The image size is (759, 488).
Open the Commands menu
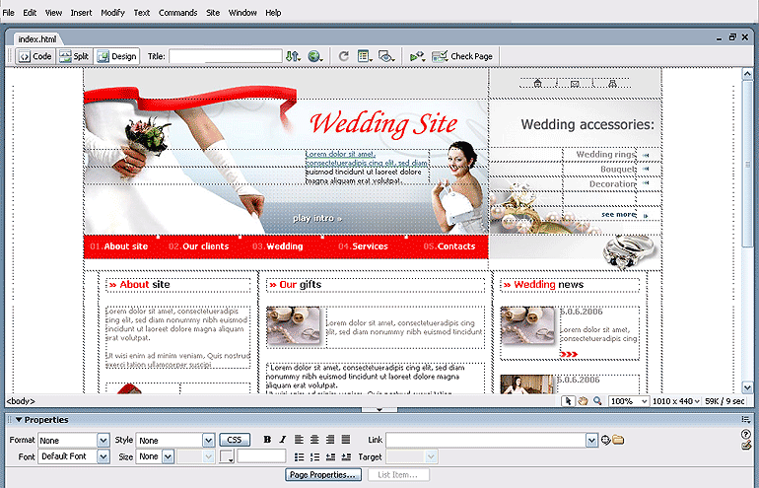177,13
